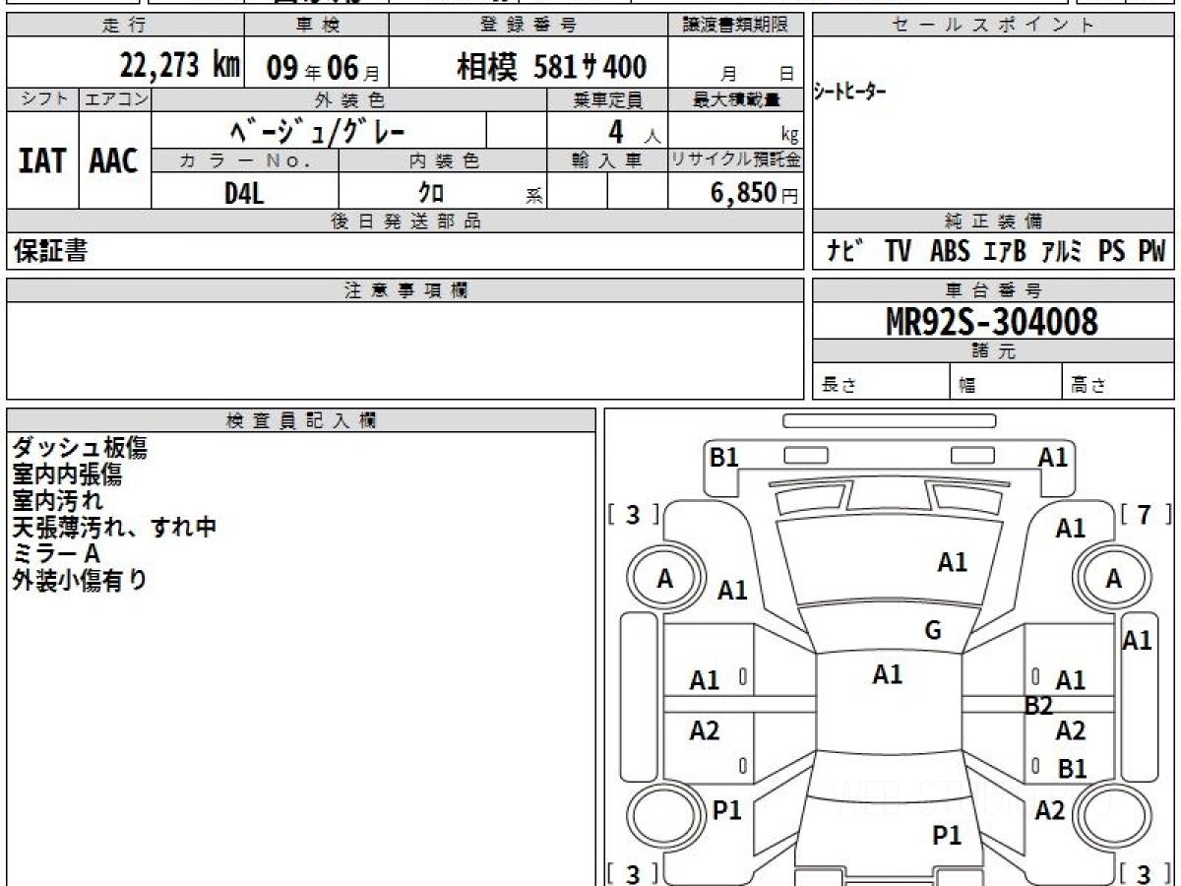Screen dimensions: 1181x886
Task: Click the circled A on upper-right wheel
Action: point(1113,580)
